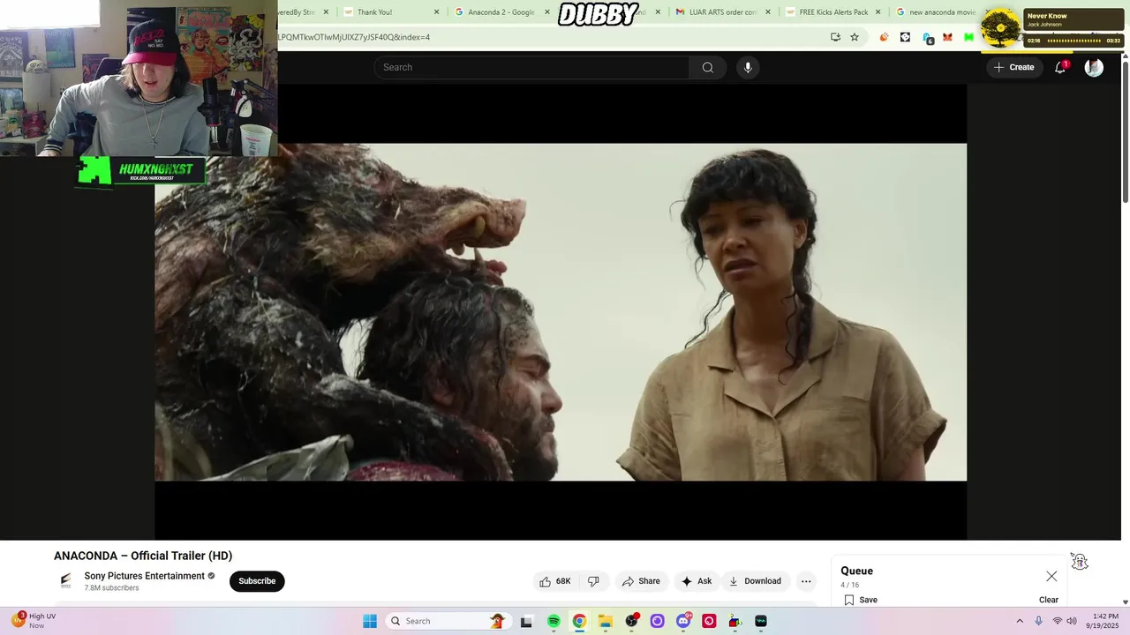1130x635 pixels.
Task: Switch to the 'LUAR ARTS order' Gmail tab
Action: [x=723, y=12]
